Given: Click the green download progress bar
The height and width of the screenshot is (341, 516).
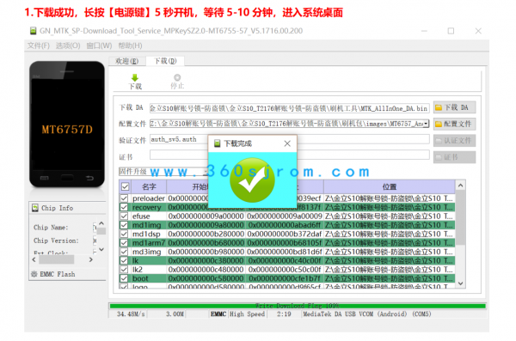Looking at the screenshot, I should [x=298, y=306].
